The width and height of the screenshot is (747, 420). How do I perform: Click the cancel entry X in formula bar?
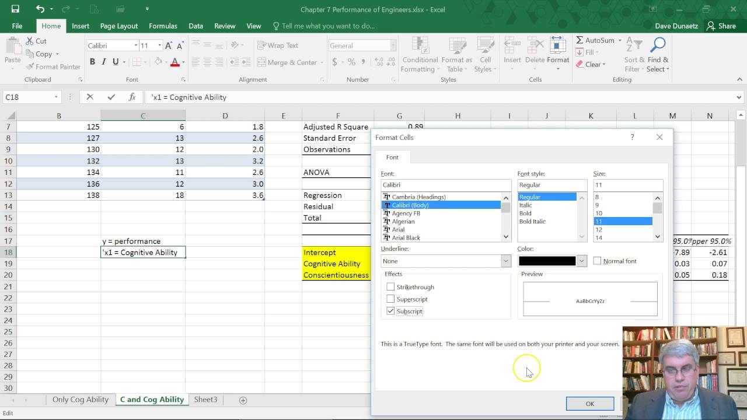coord(90,97)
